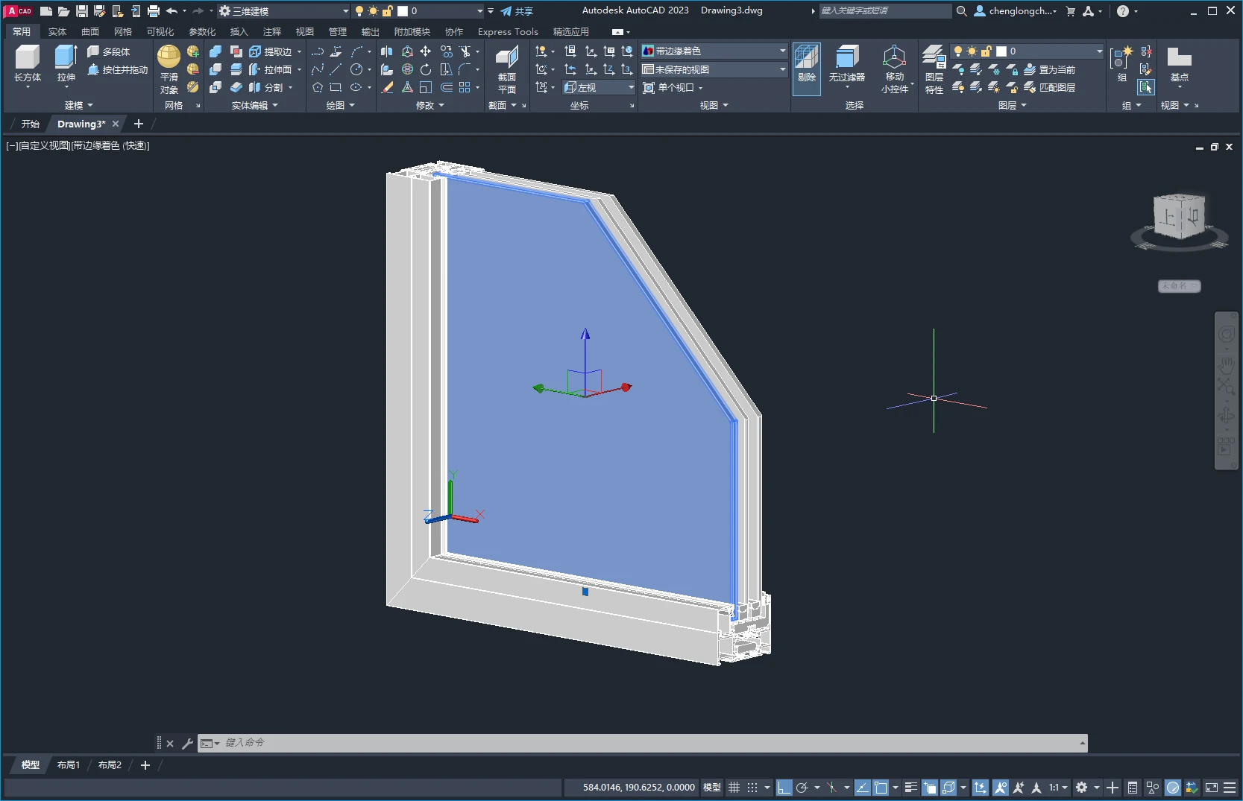Click the ViewCube in the viewport
The width and height of the screenshot is (1243, 801).
click(1179, 218)
